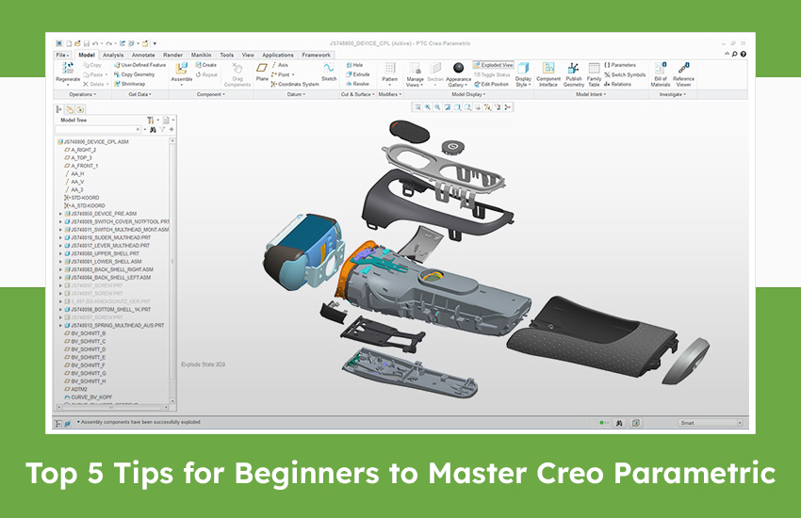Screen dimensions: 801x518
Task: Click Zoom Out icon in graphics toolbar
Action: 438,107
